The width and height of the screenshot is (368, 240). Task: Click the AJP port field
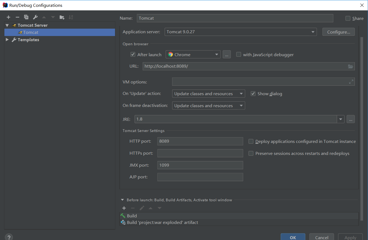[x=200, y=177]
